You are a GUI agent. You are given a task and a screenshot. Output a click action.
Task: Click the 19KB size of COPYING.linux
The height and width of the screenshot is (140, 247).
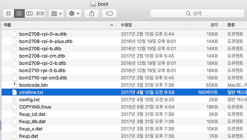[212, 107]
